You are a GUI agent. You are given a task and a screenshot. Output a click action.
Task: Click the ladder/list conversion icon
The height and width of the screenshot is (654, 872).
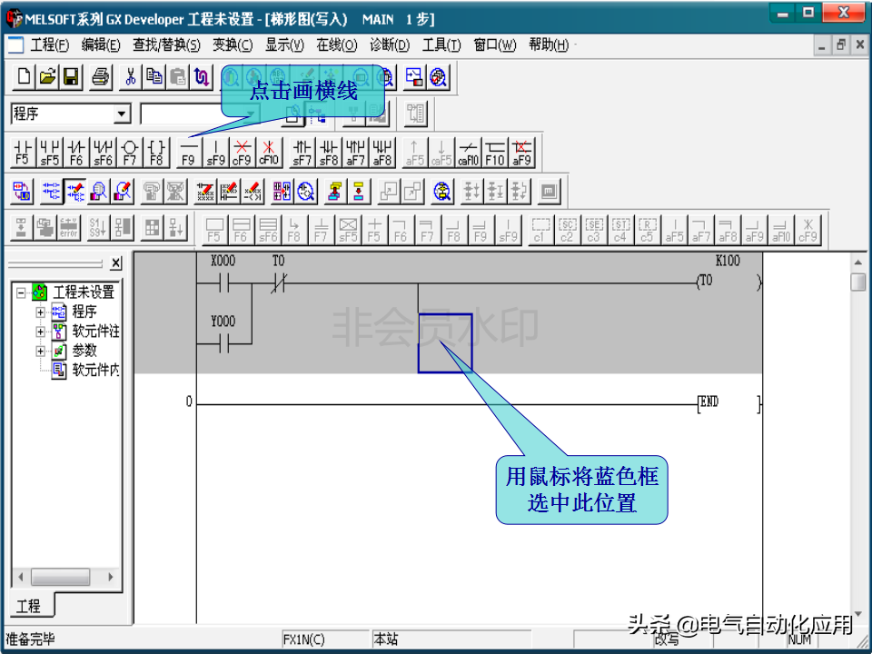(x=22, y=192)
